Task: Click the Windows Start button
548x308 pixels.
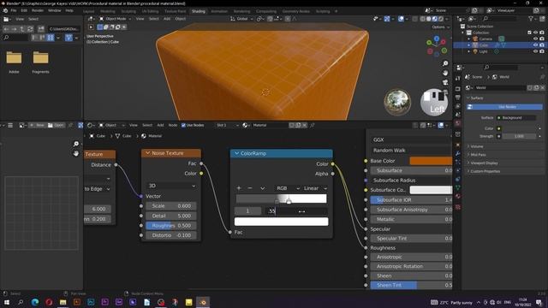Action: 7,302
